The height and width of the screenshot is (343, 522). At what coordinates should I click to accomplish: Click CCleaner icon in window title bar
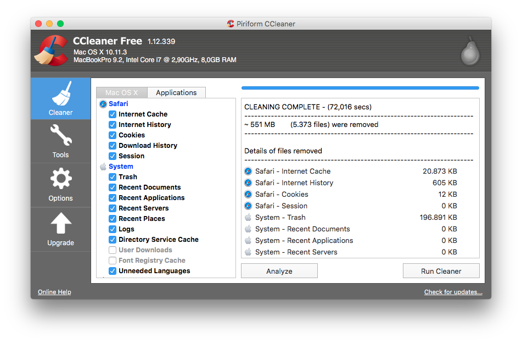231,24
